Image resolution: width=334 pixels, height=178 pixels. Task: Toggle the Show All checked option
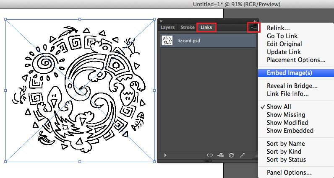279,107
